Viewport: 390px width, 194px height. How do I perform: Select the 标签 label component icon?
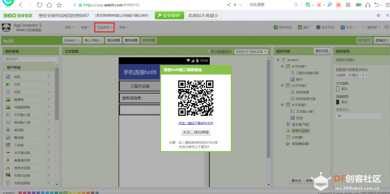(8, 92)
